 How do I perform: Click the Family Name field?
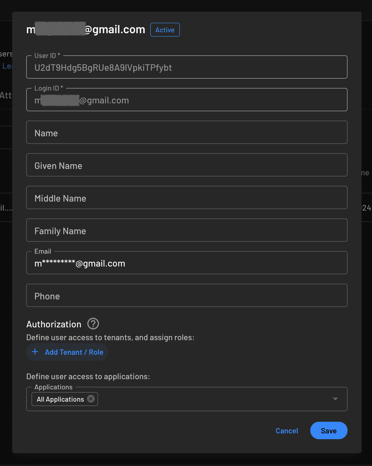coord(187,230)
